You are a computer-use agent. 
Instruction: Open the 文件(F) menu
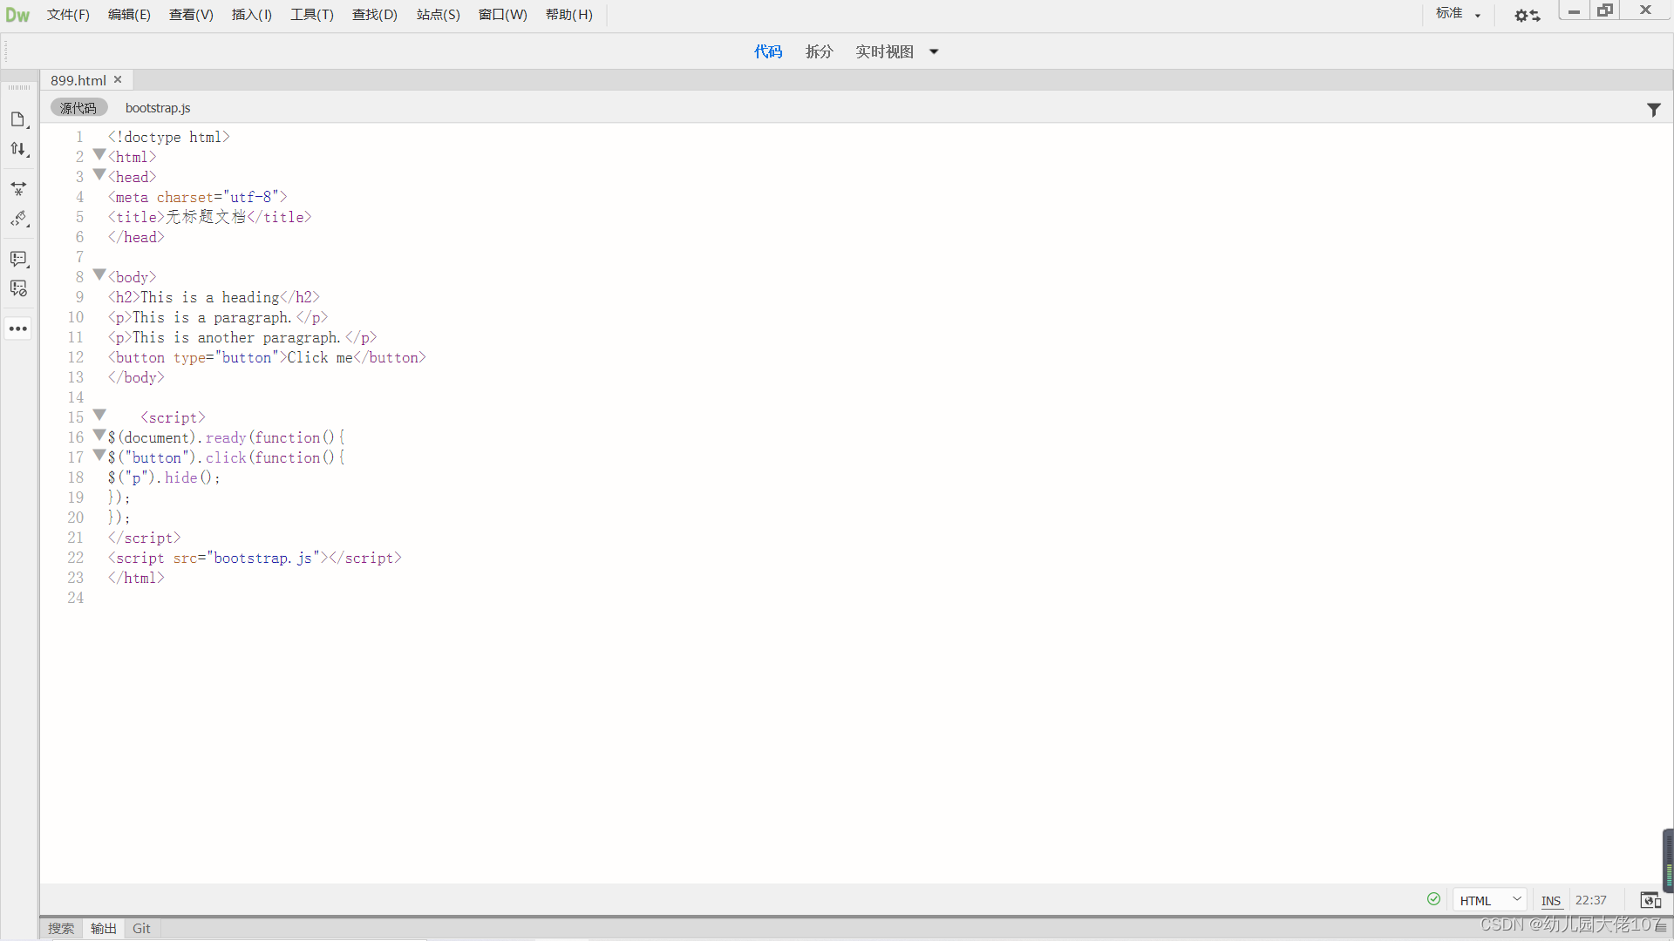(68, 15)
